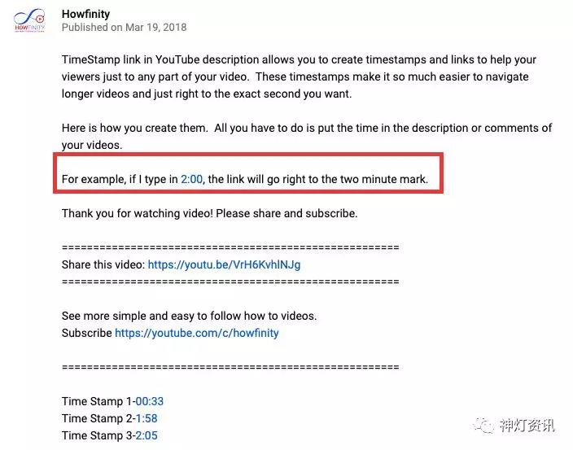The height and width of the screenshot is (450, 573).
Task: Visit the youtube.com/c/howfinity subscribe link
Action: 197,333
